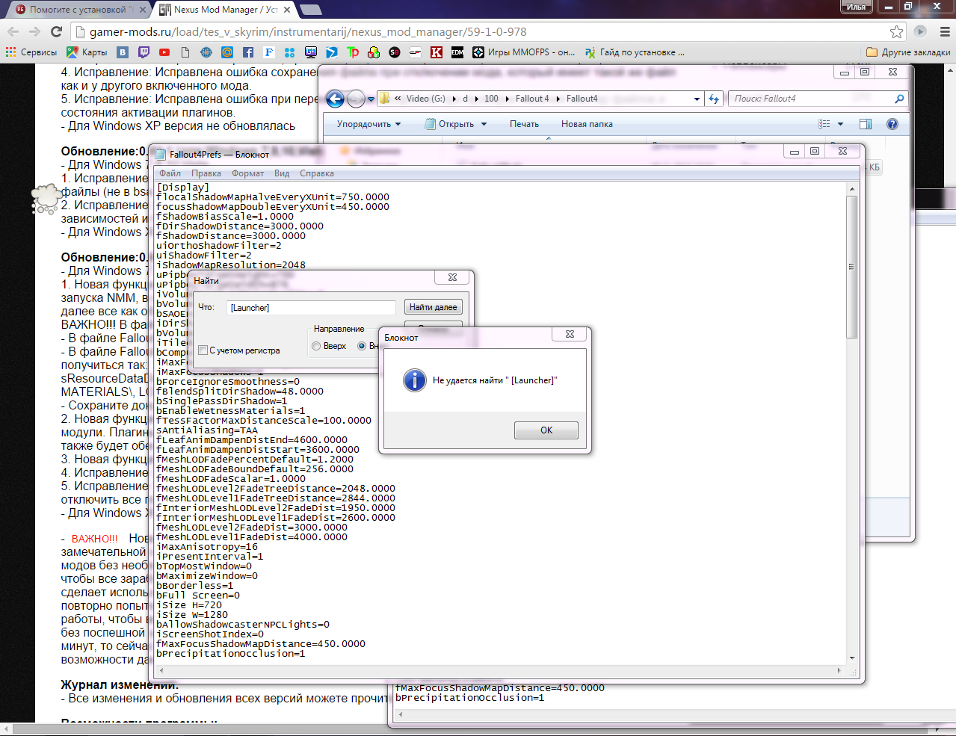Image resolution: width=956 pixels, height=736 pixels.
Task: Open the VK bookmark icon
Action: 123,52
